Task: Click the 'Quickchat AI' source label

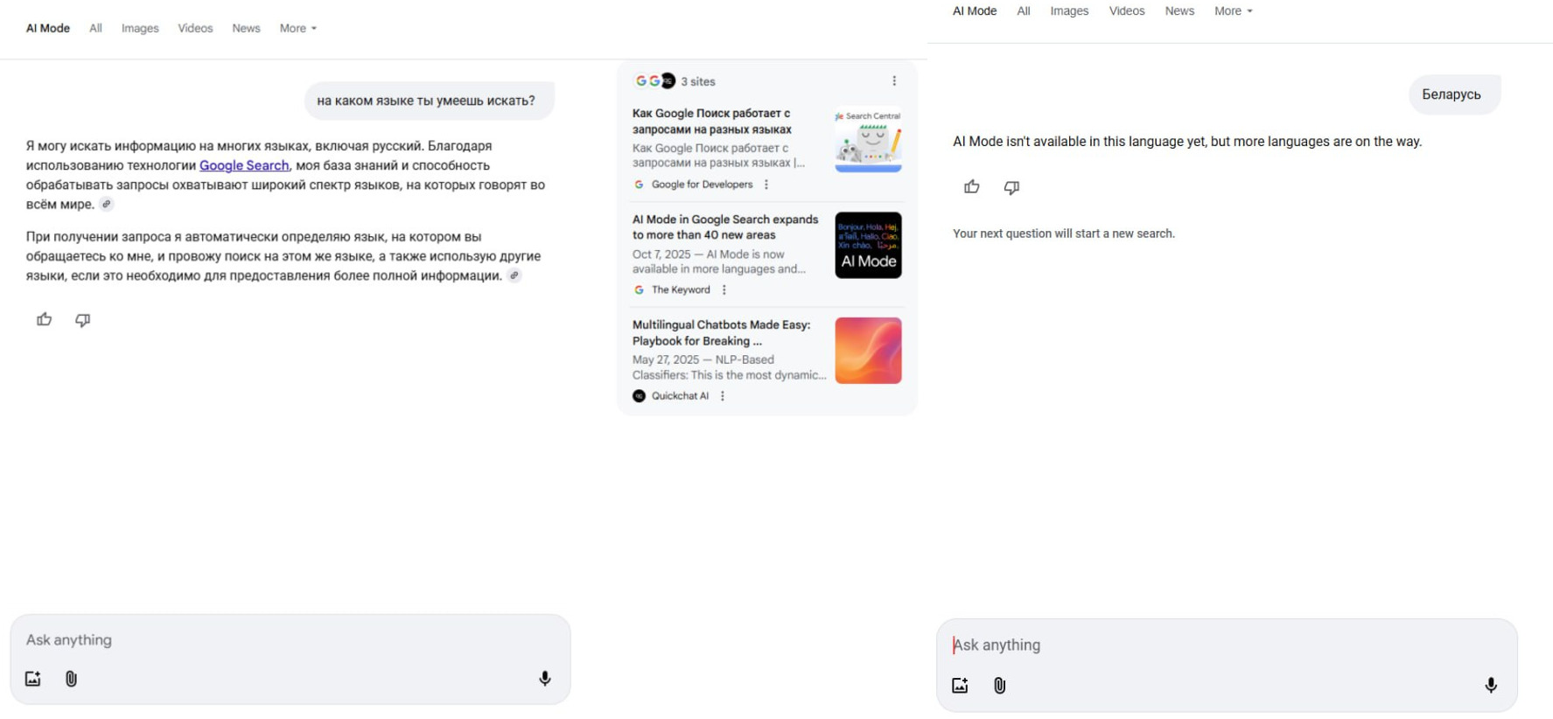Action: click(680, 396)
